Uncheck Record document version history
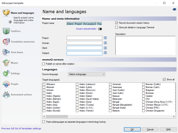The image size is (178, 133). pyautogui.click(x=117, y=23)
